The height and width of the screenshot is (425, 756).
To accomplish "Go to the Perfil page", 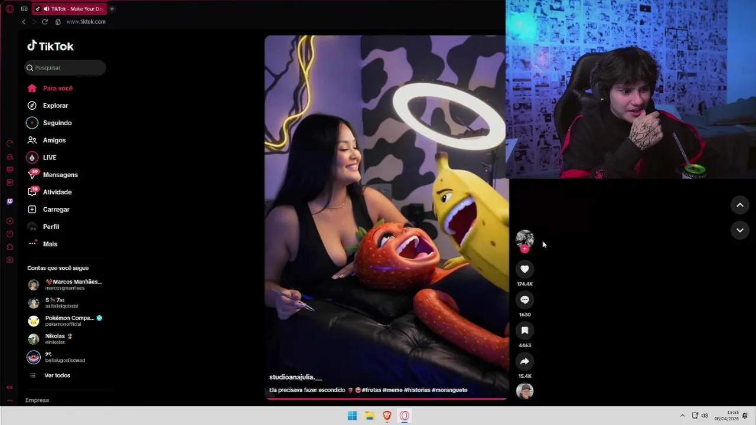I will tap(43, 227).
